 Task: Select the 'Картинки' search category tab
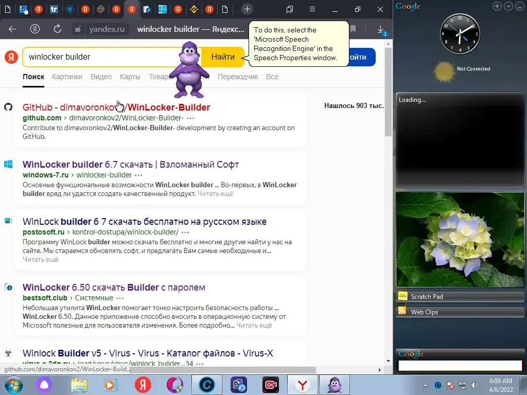pyautogui.click(x=67, y=77)
